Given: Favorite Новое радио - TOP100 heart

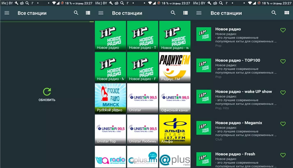Looking at the screenshot, I should [283, 61].
